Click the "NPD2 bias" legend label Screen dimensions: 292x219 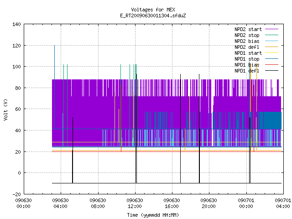pyautogui.click(x=247, y=41)
